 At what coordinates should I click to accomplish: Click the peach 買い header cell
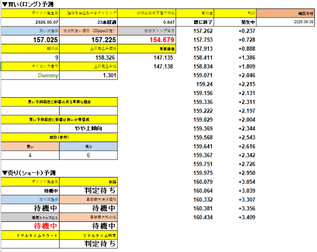(30, 146)
